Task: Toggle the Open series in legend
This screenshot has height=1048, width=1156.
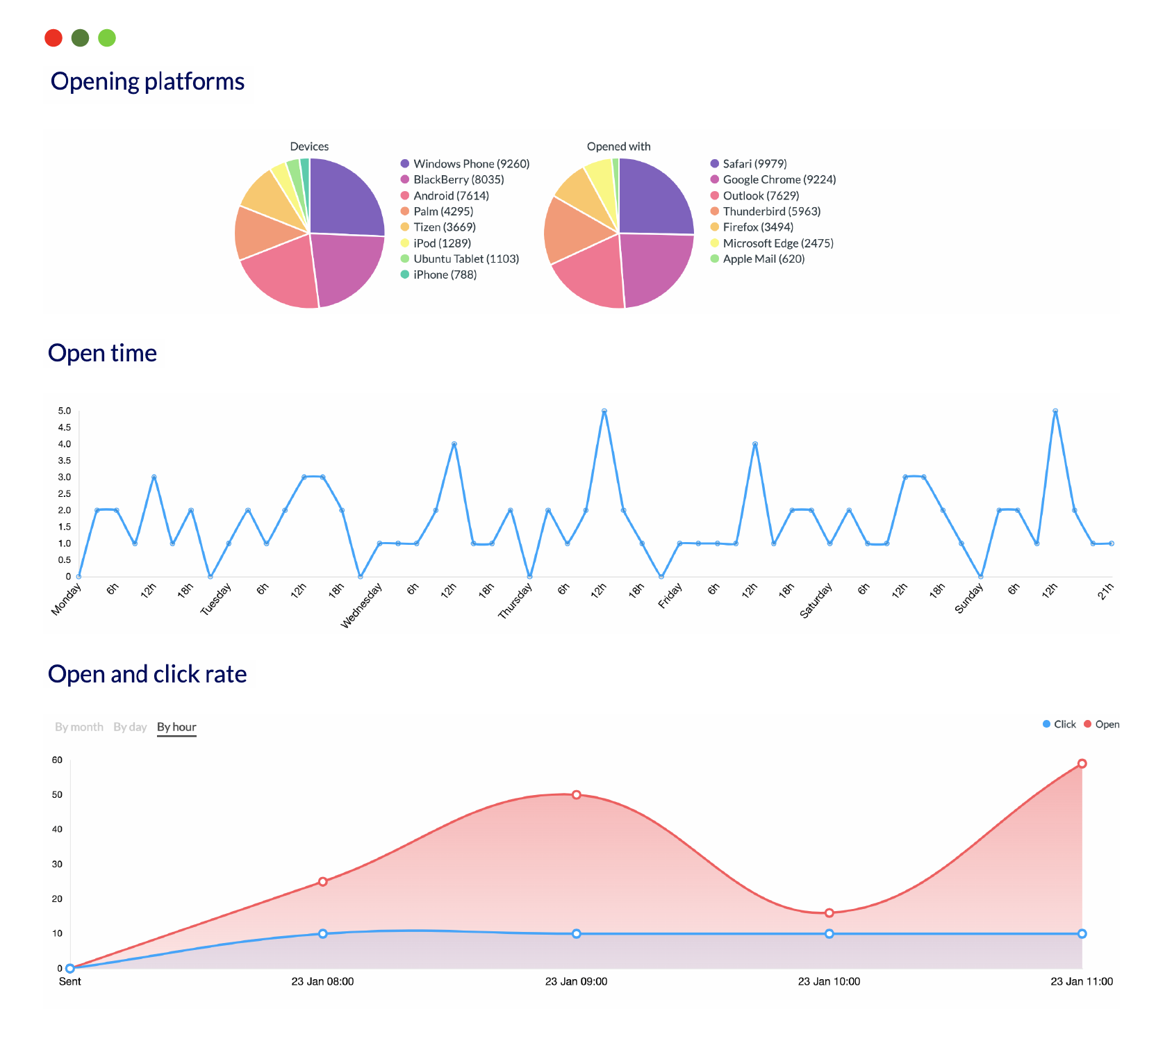Action: pyautogui.click(x=1101, y=724)
